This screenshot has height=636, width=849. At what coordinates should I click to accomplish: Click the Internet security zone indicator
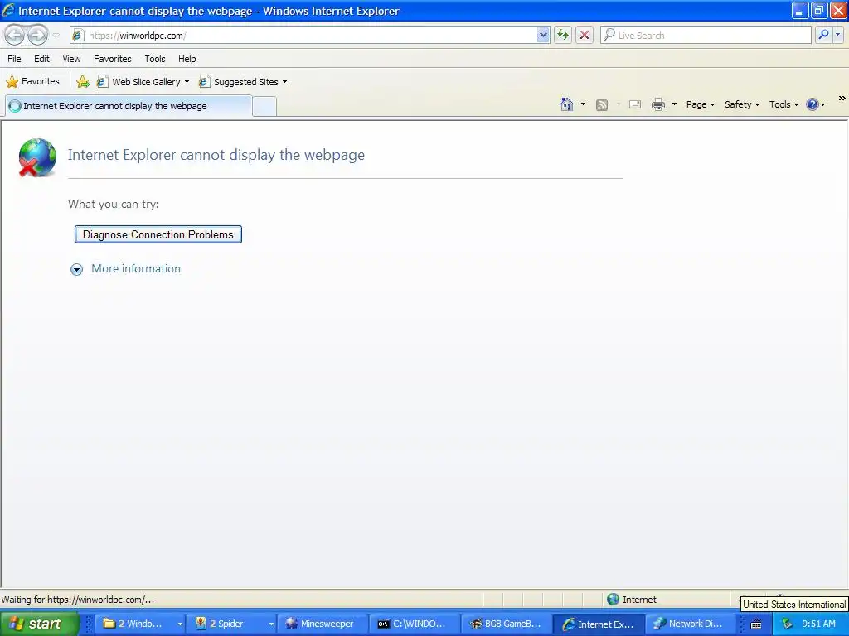point(631,600)
